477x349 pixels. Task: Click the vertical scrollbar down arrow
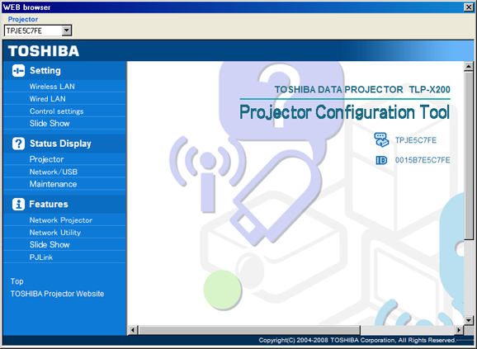pos(469,320)
